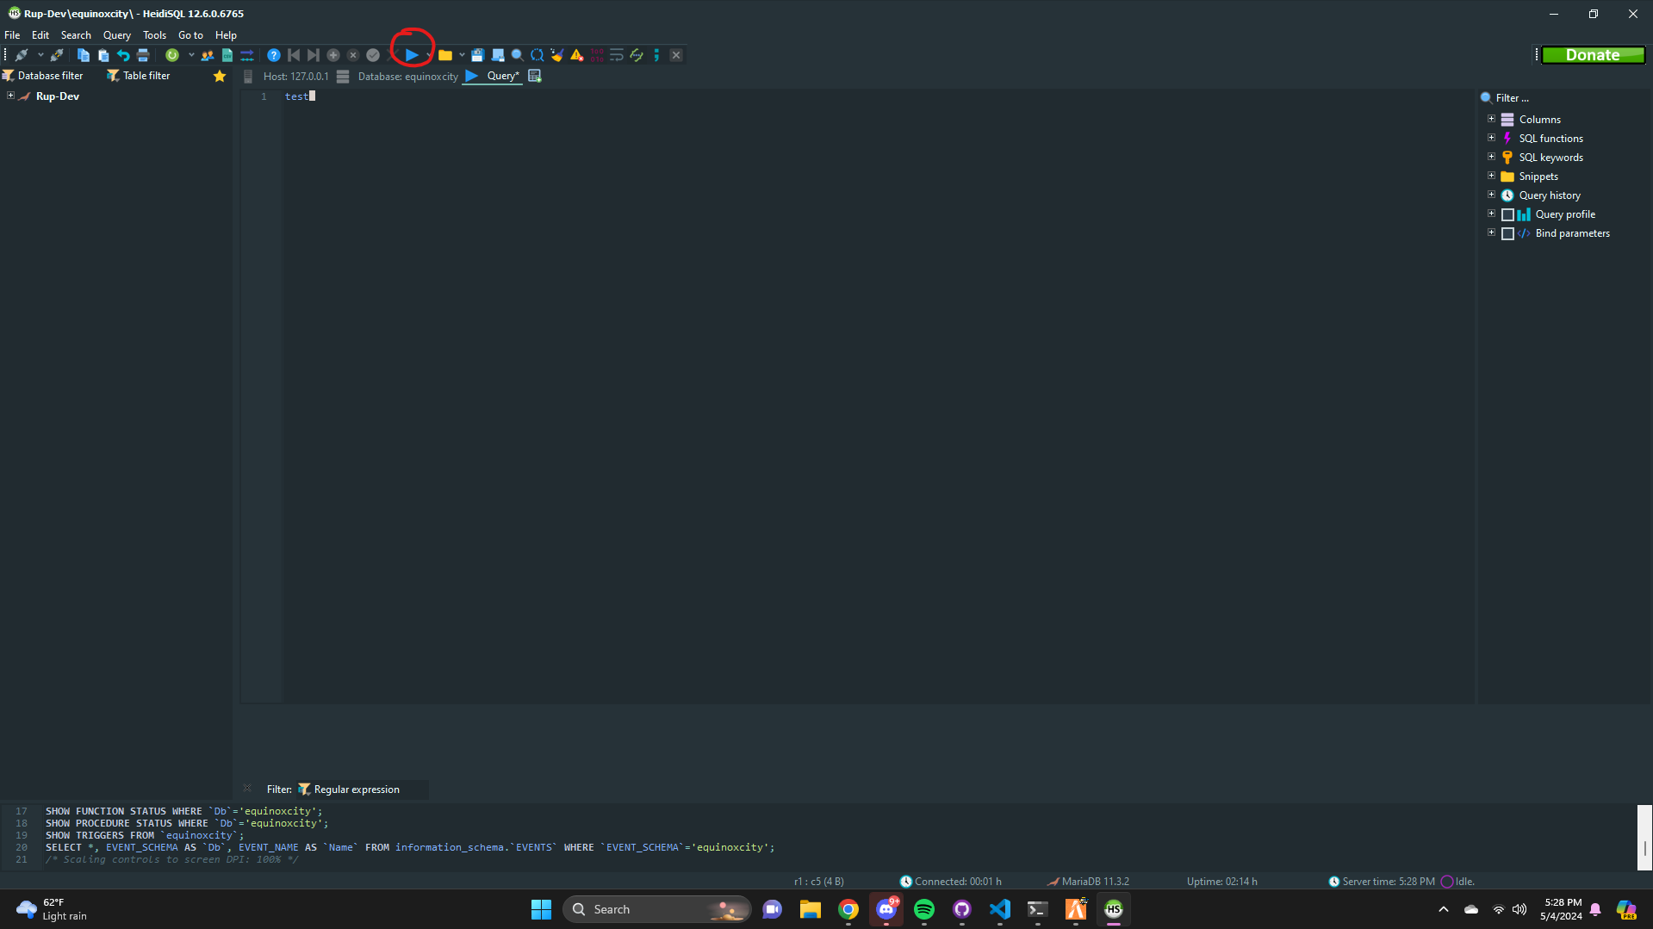
Task: Click the cleanup broom icon in the toolbar
Action: point(556,54)
